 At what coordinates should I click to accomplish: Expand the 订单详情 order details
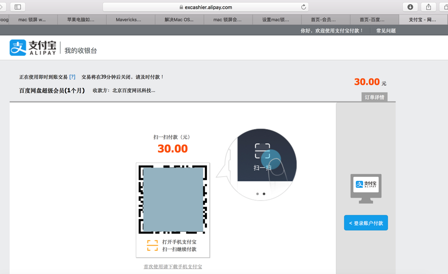coord(374,97)
